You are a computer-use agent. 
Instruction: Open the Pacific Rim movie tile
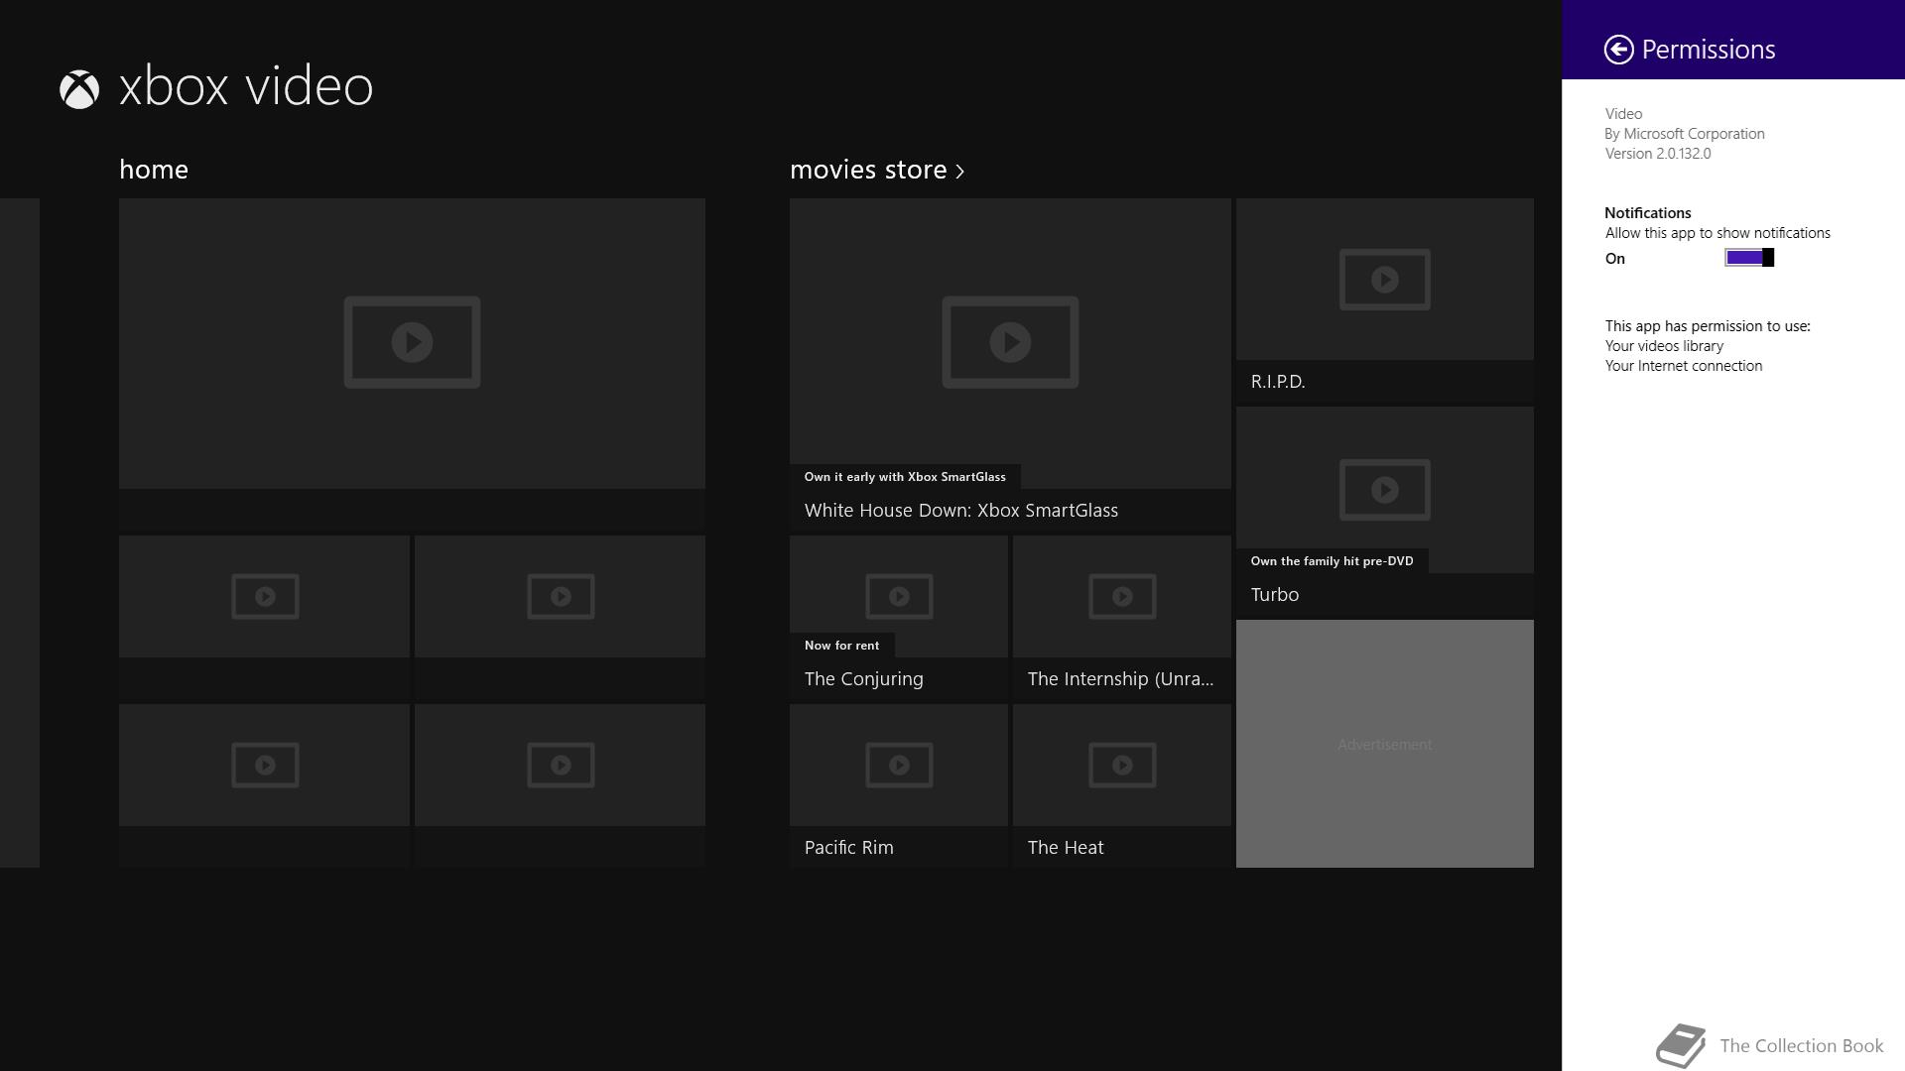[899, 785]
